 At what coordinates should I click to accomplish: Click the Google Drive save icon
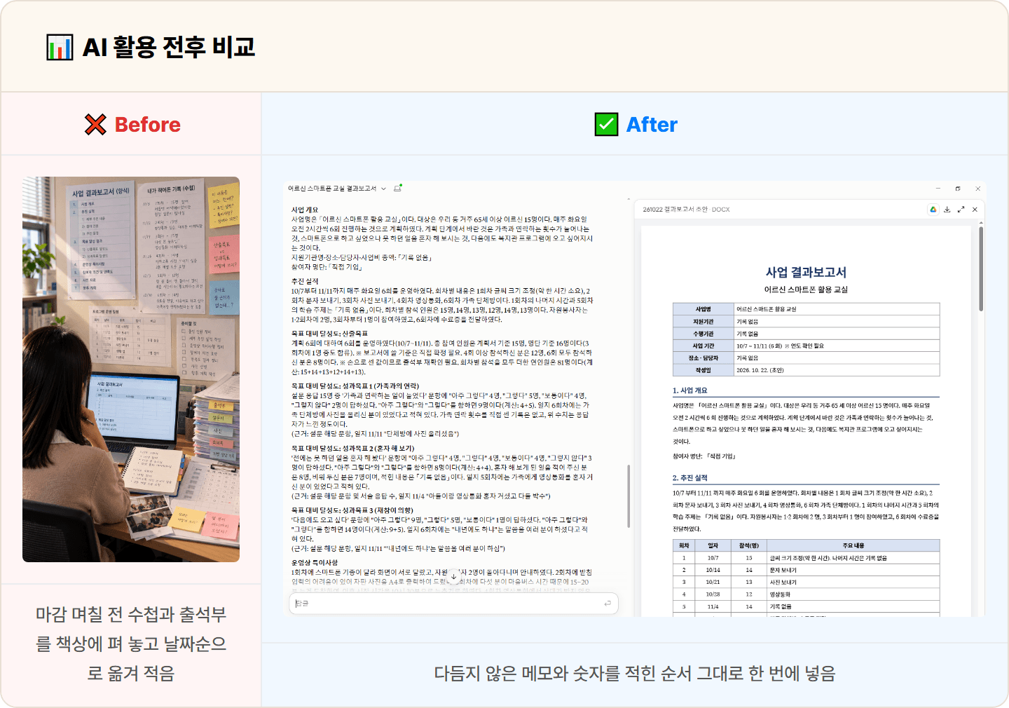tap(933, 209)
